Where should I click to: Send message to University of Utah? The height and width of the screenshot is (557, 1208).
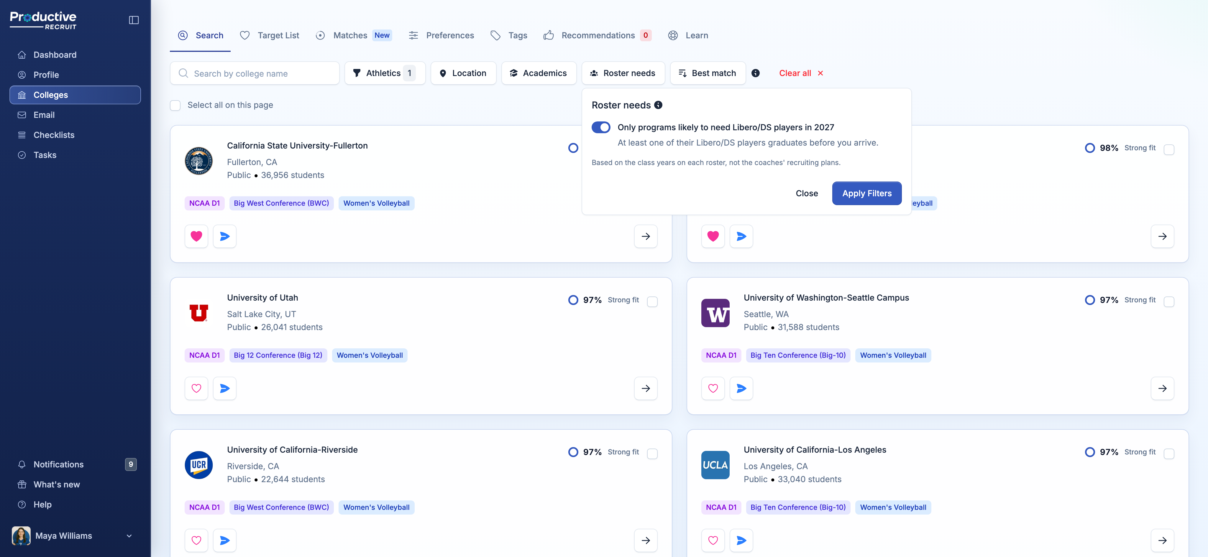(x=225, y=388)
